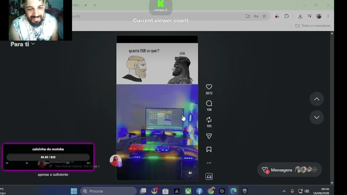Viewport: 347px width, 195px height.
Task: Open the browser profile avatar
Action: [319, 16]
